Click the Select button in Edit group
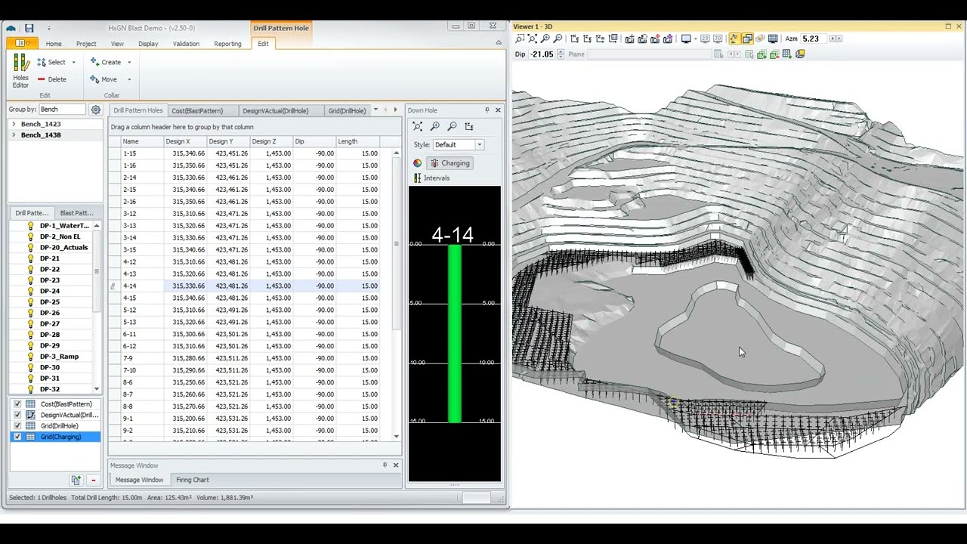This screenshot has height=544, width=967. pos(51,62)
